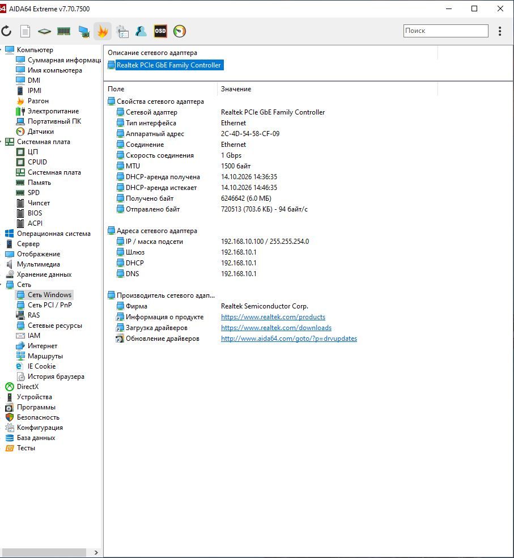Click the Портативный ПК laptop icon
Screen dimensions: 514x558
coord(20,122)
